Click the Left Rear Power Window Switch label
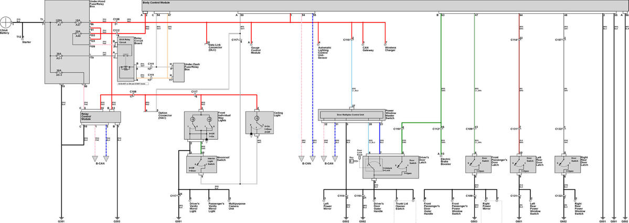Image resolution: width=629 pixels, height=223 pixels. [536, 208]
